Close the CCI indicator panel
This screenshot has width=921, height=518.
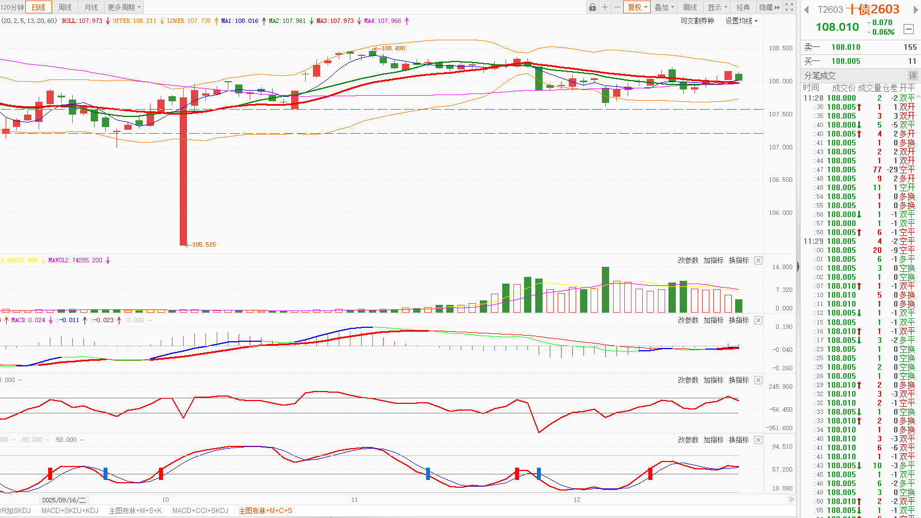click(x=758, y=380)
